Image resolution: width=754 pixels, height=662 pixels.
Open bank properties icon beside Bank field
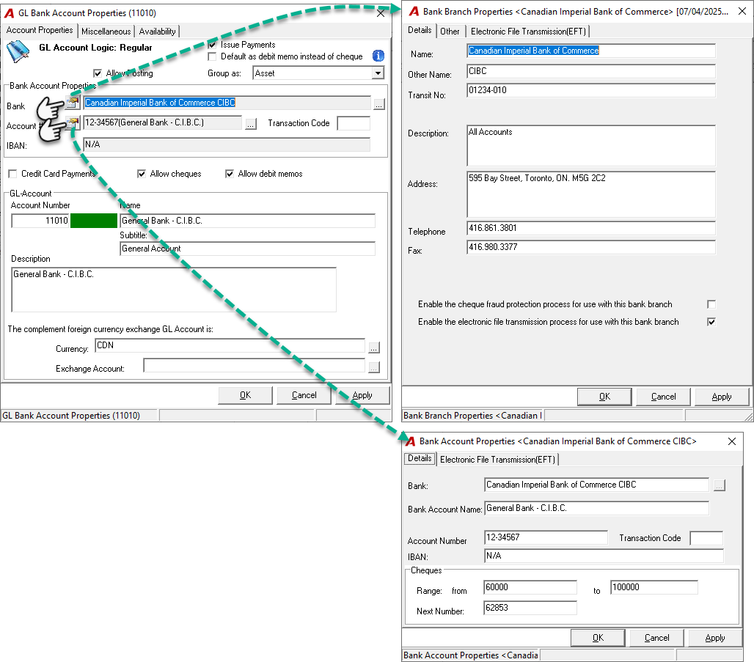(73, 103)
